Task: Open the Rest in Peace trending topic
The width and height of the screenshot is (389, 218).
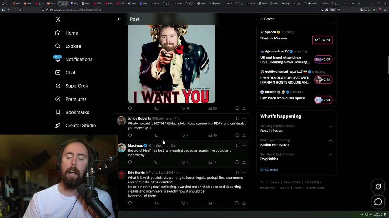Action: click(271, 131)
